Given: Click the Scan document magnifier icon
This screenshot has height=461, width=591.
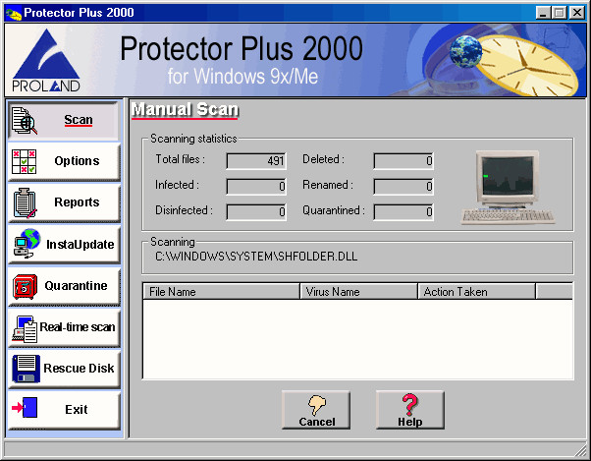Looking at the screenshot, I should tap(25, 120).
